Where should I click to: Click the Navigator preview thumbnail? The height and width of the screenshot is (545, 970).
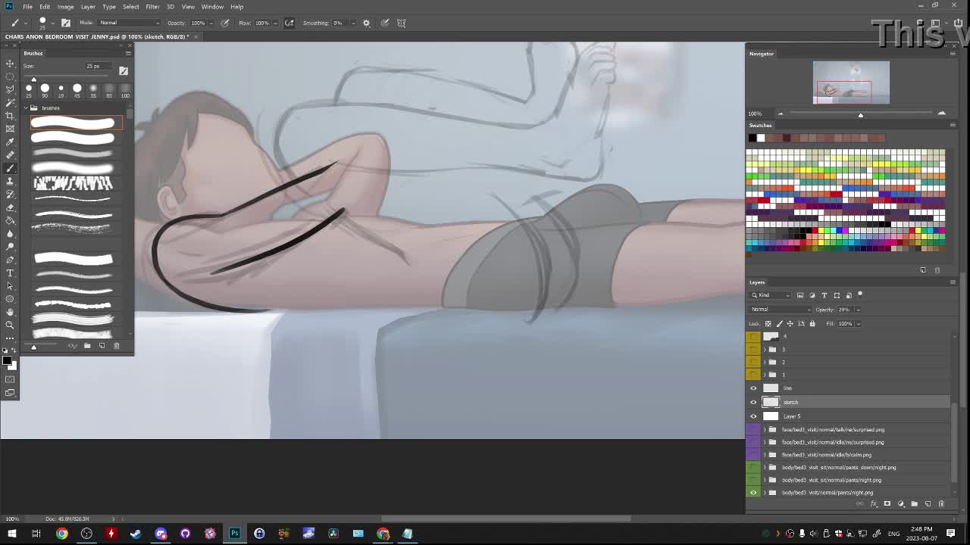pos(851,83)
